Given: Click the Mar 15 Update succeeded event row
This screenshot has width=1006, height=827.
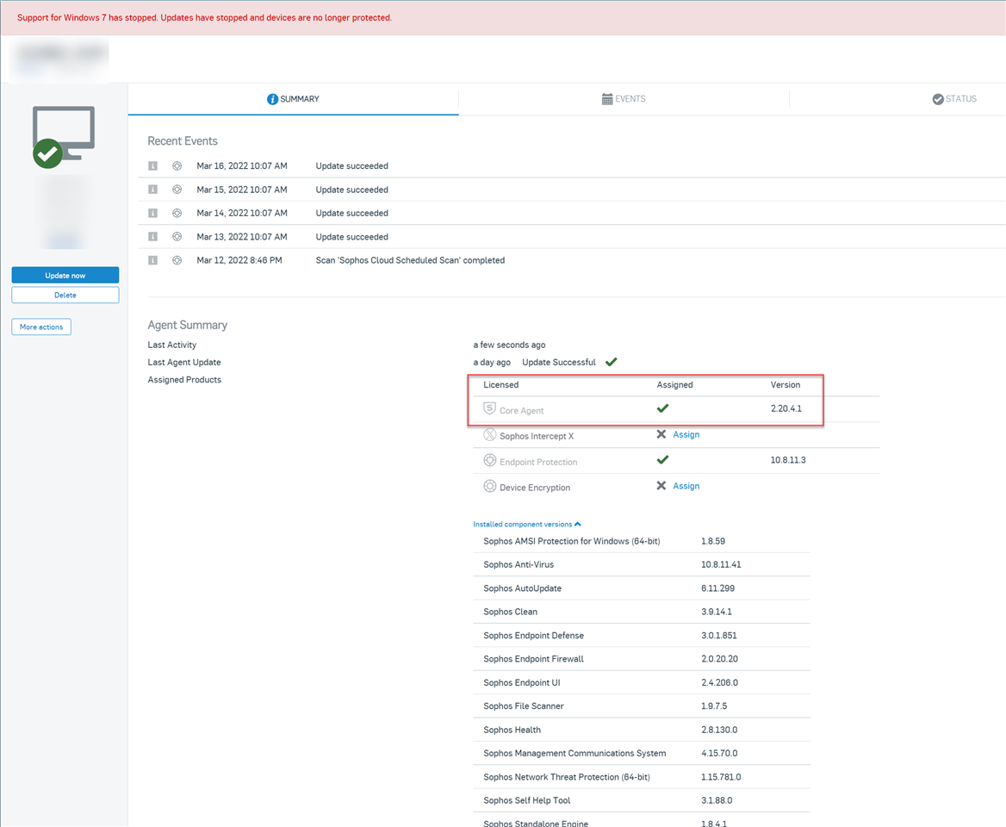Looking at the screenshot, I should pos(351,190).
